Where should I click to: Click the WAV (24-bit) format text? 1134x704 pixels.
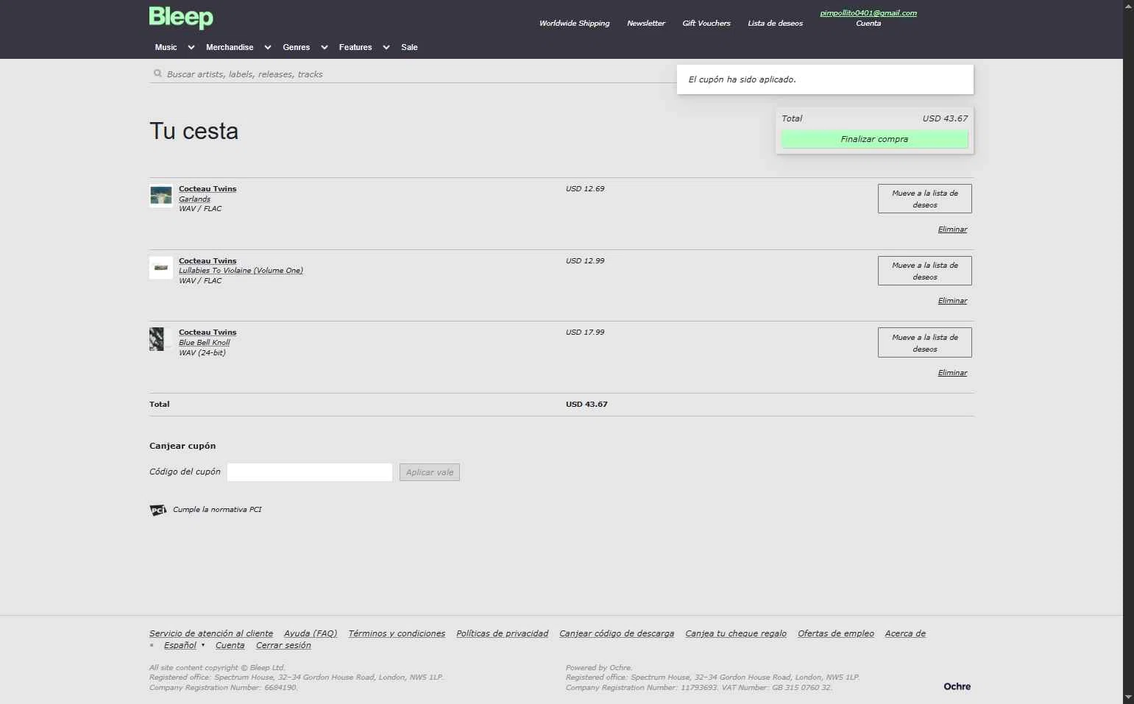click(202, 353)
